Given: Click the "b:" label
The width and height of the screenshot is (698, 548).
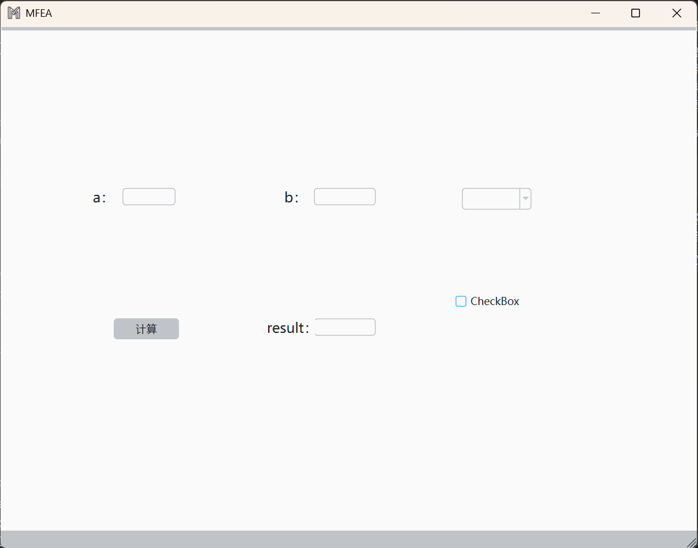Looking at the screenshot, I should [291, 198].
